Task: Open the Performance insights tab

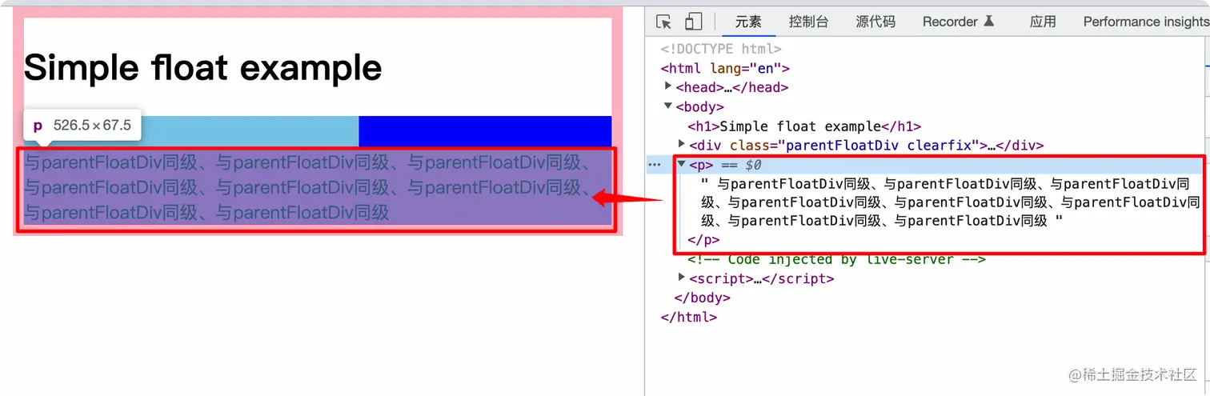Action: (1146, 22)
